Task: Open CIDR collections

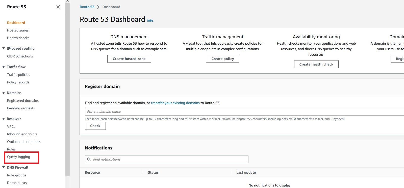Action: point(20,56)
